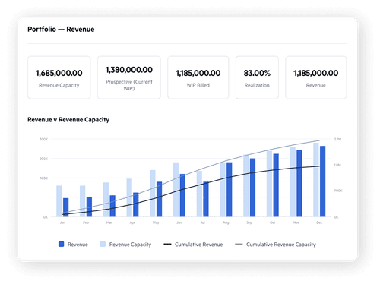380x284 pixels.
Task: Toggle Cumulative Revenue legend line marker
Action: coord(167,244)
